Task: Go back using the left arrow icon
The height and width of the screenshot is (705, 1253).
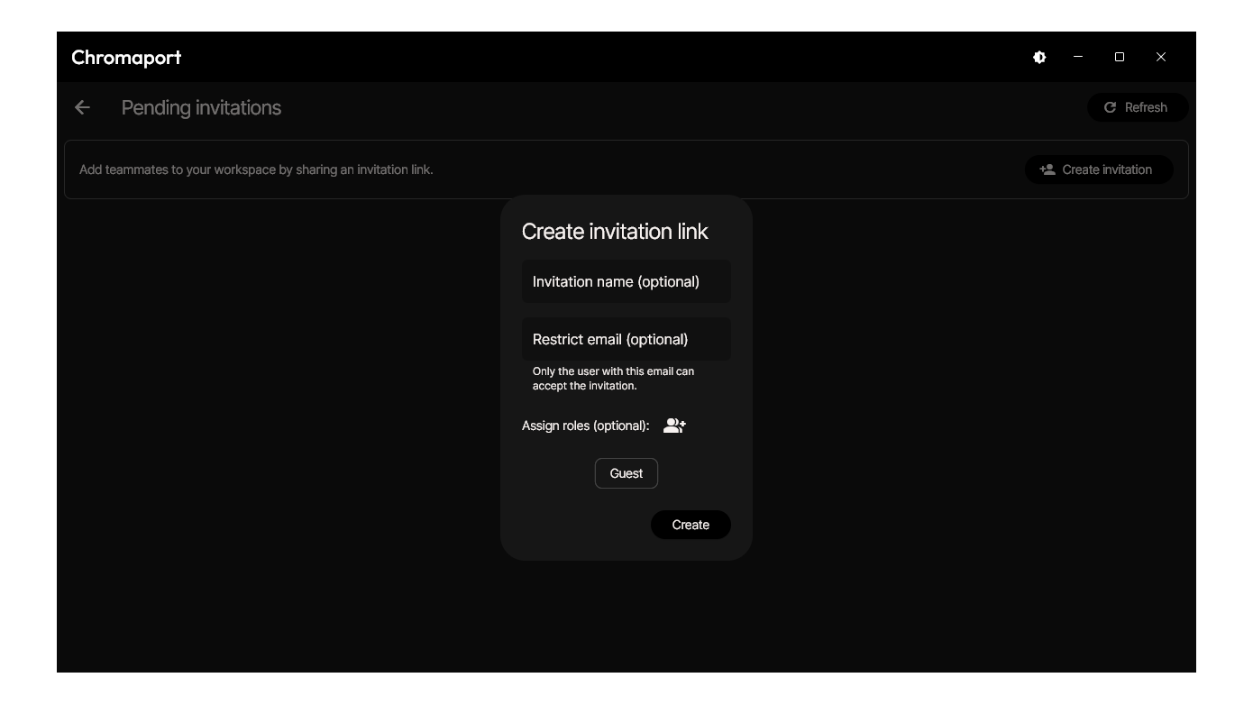Action: pyautogui.click(x=82, y=107)
